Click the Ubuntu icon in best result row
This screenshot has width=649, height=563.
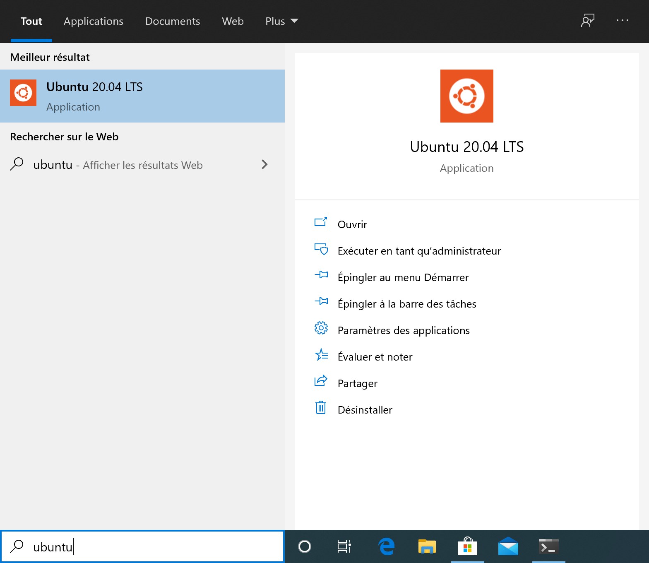[23, 93]
